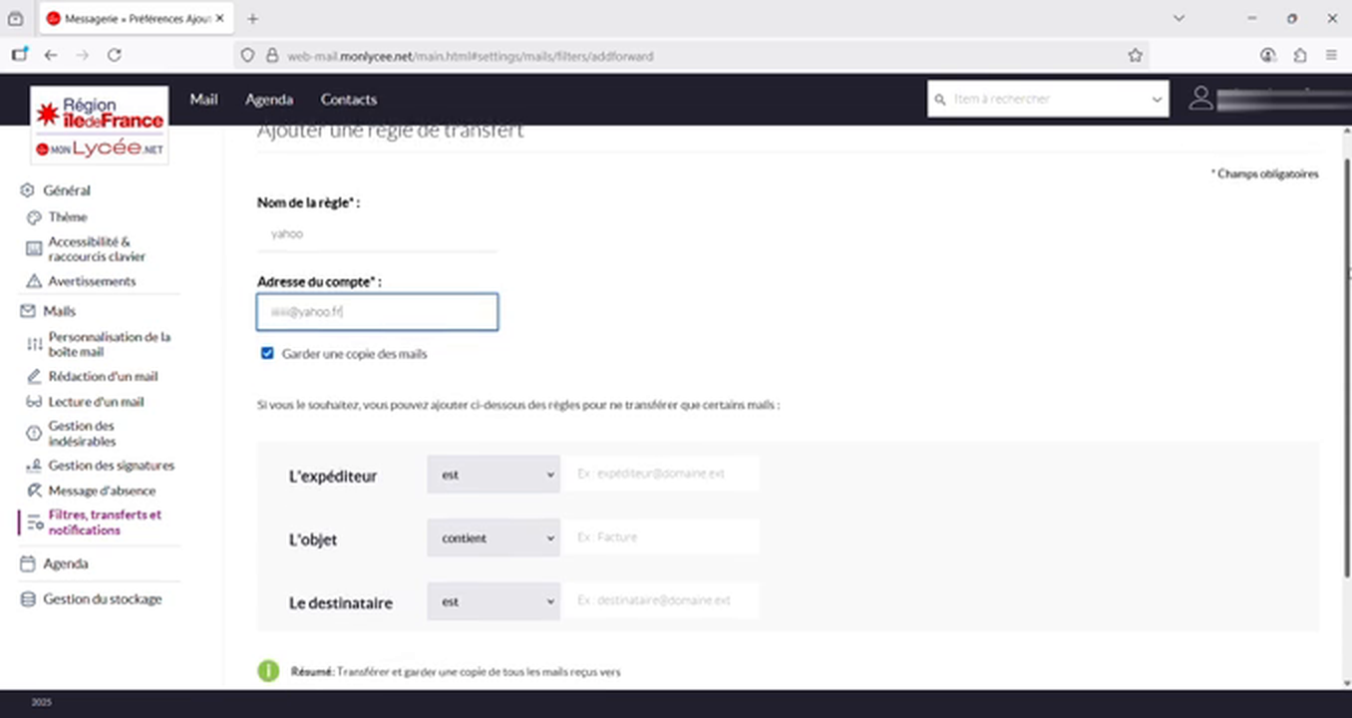Open the Thème settings section

click(68, 216)
